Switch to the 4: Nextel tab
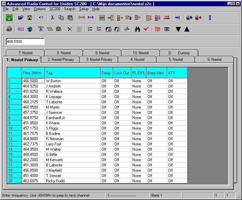 coord(137,60)
